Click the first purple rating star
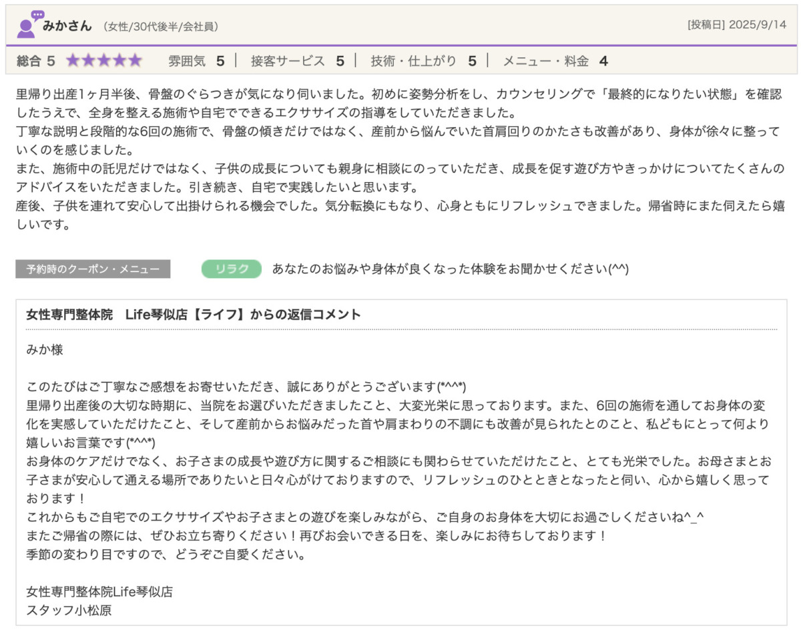The height and width of the screenshot is (630, 801). coord(73,61)
